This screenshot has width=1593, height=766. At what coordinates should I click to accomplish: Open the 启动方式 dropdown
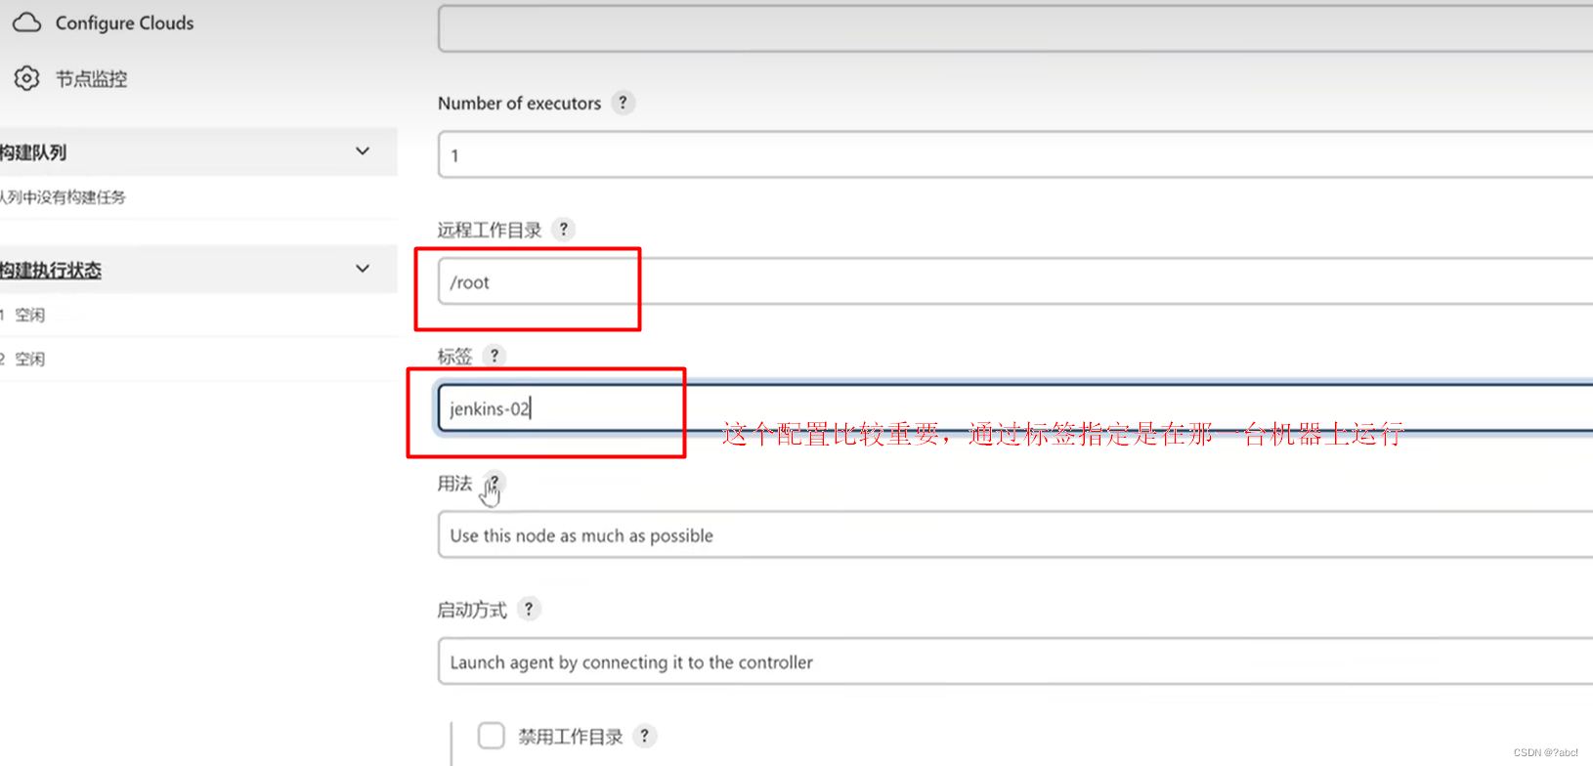(1015, 661)
